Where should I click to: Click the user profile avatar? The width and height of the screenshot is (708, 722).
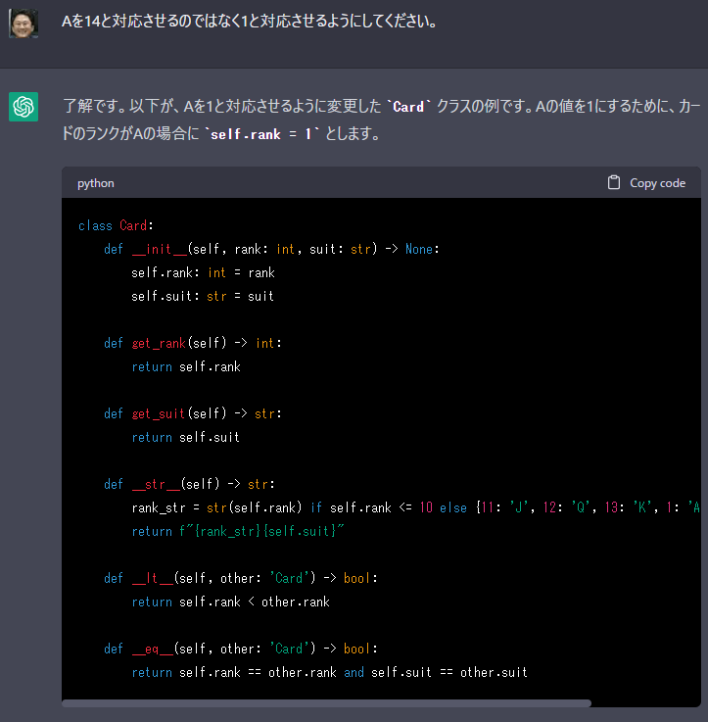click(24, 24)
